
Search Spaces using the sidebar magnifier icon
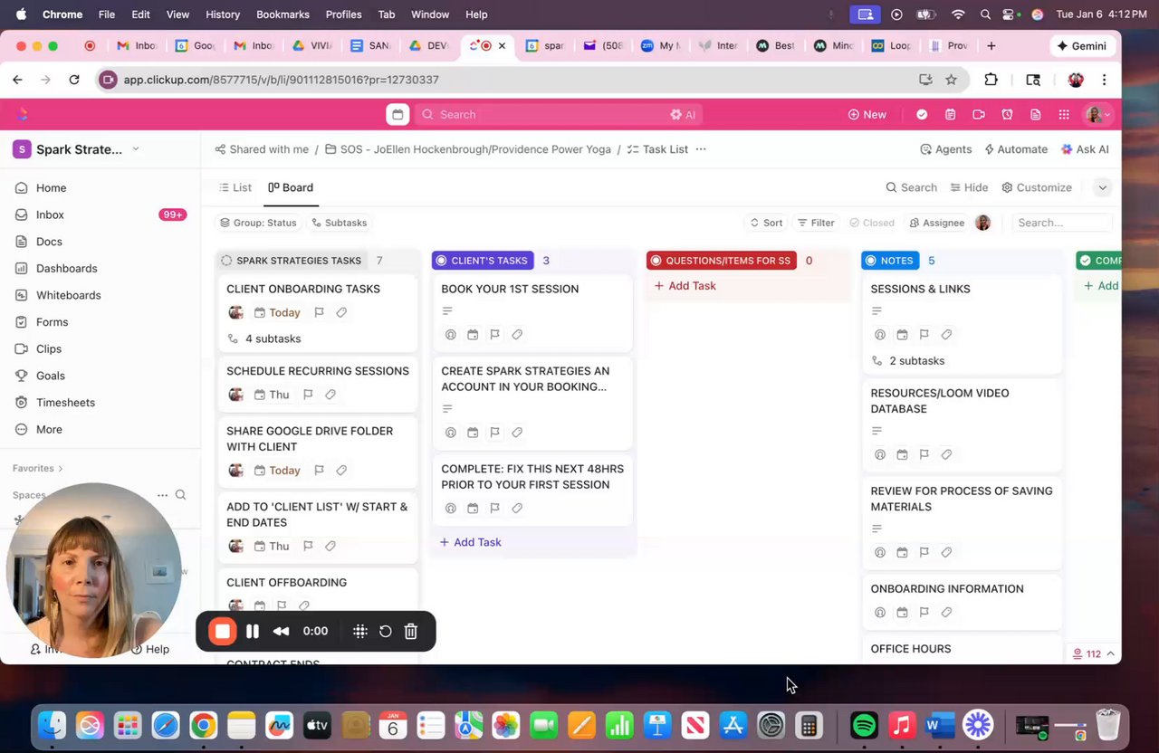(x=180, y=495)
